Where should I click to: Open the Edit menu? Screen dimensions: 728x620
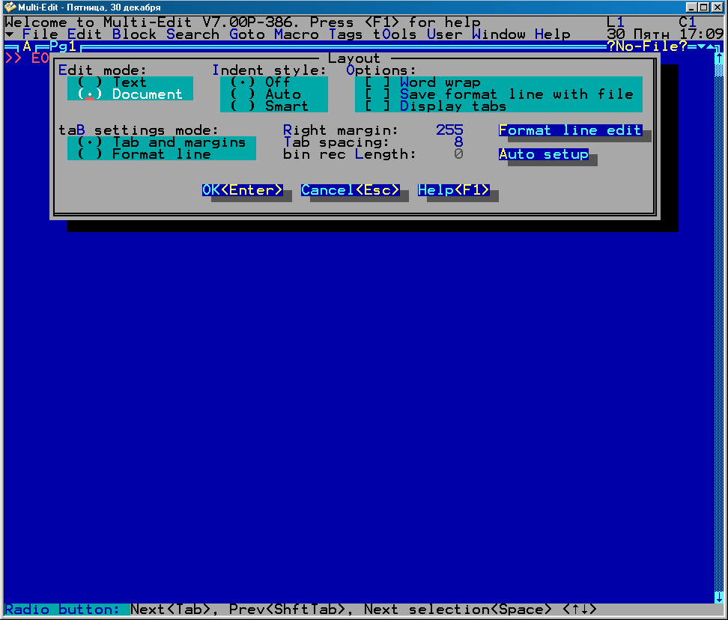click(85, 34)
